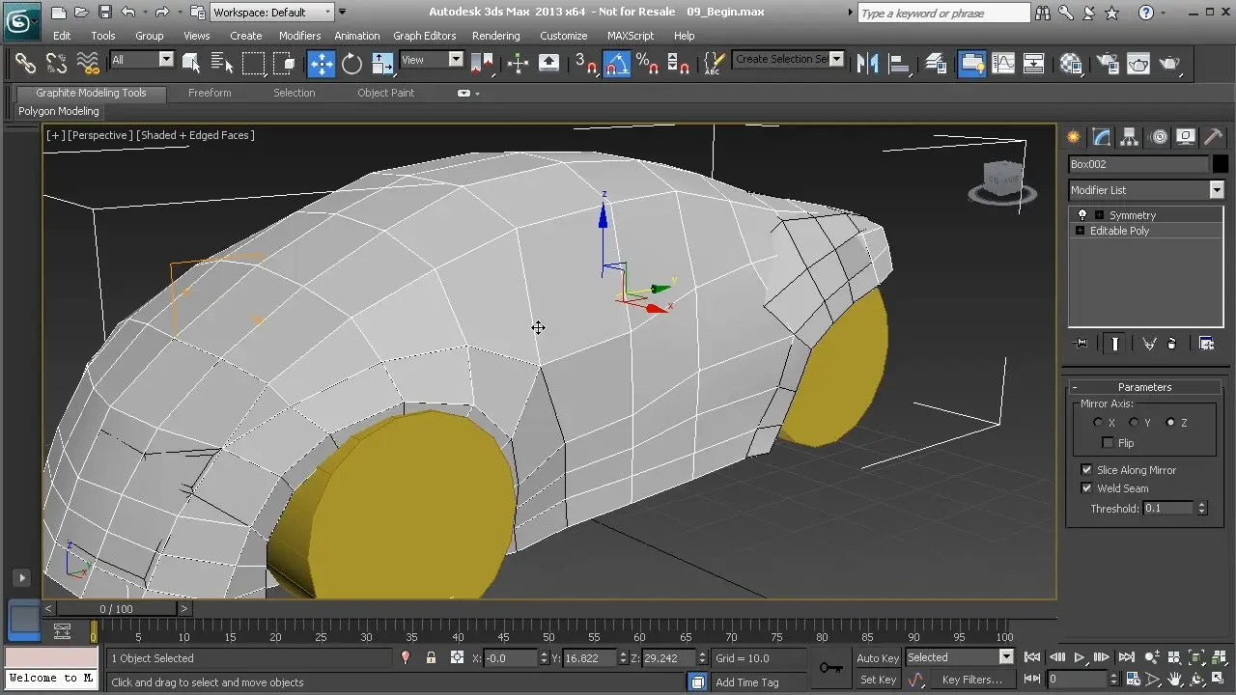The height and width of the screenshot is (695, 1236).
Task: Activate the Select and Move tool
Action: click(x=321, y=64)
